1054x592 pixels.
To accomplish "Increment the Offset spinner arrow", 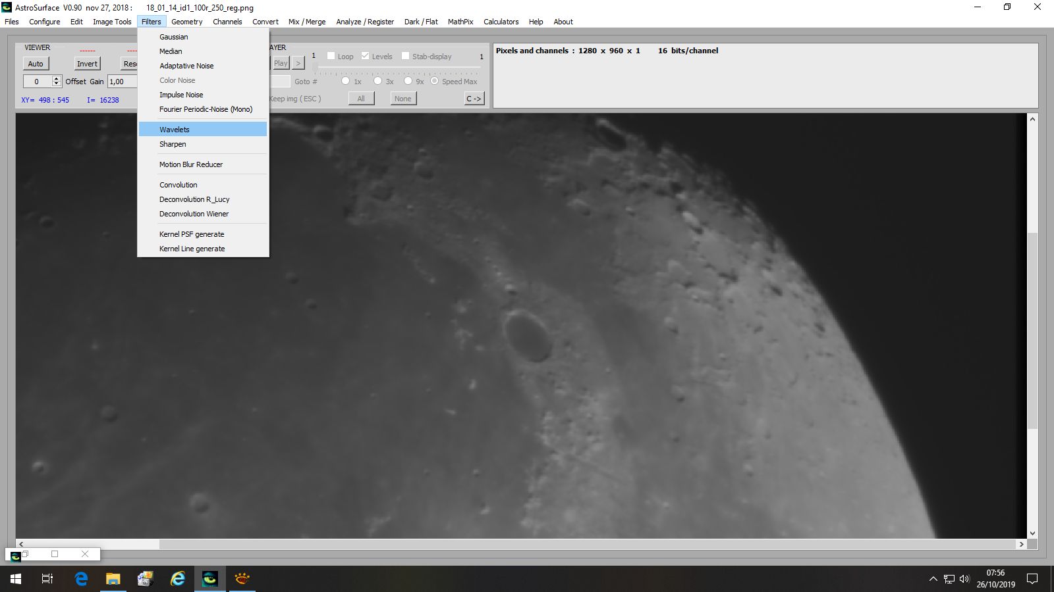I will pyautogui.click(x=57, y=78).
